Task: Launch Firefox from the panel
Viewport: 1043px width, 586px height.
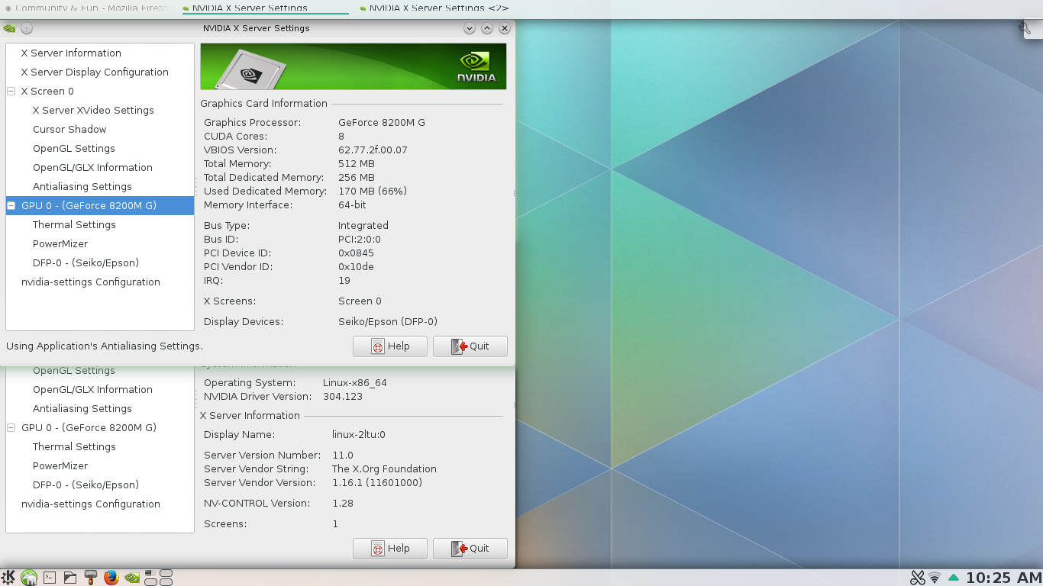Action: [111, 578]
